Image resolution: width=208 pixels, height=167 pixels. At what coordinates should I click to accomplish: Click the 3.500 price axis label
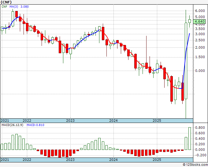coord(200,29)
